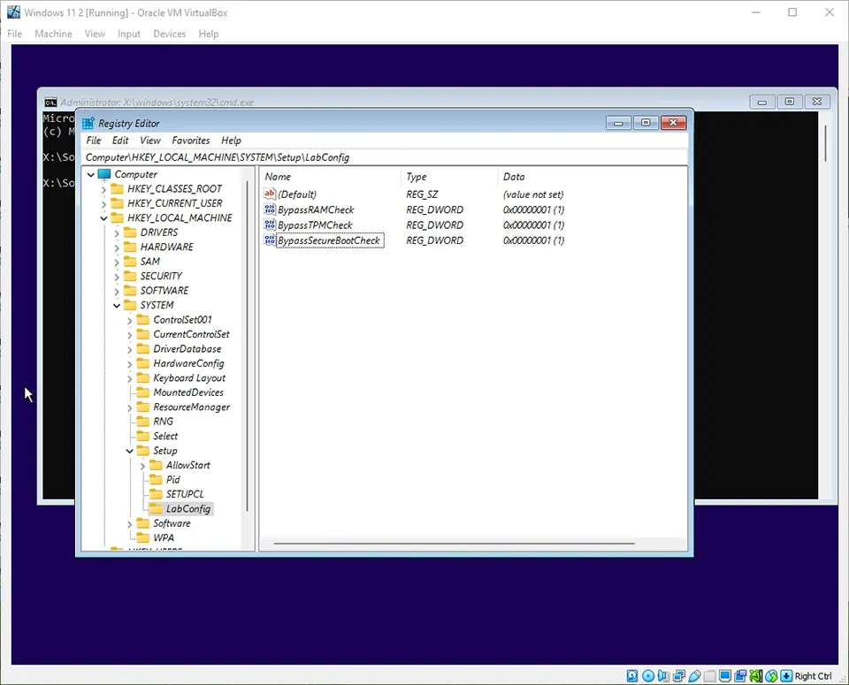This screenshot has height=685, width=849.
Task: Click the shared folders status icon
Action: pyautogui.click(x=710, y=676)
